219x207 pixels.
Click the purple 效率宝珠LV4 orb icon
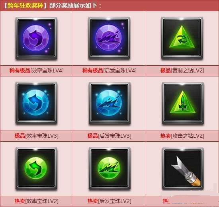tap(36, 38)
